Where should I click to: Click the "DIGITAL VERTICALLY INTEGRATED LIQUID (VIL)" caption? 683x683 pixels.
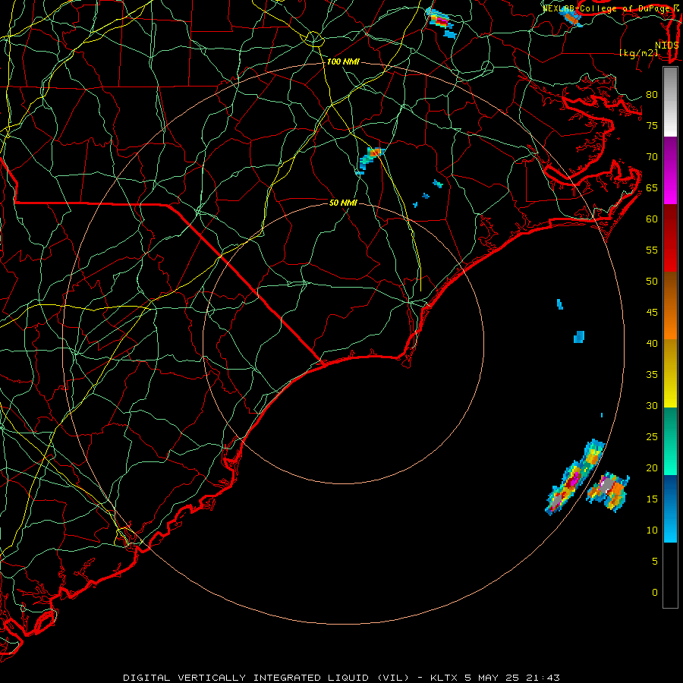[266, 678]
